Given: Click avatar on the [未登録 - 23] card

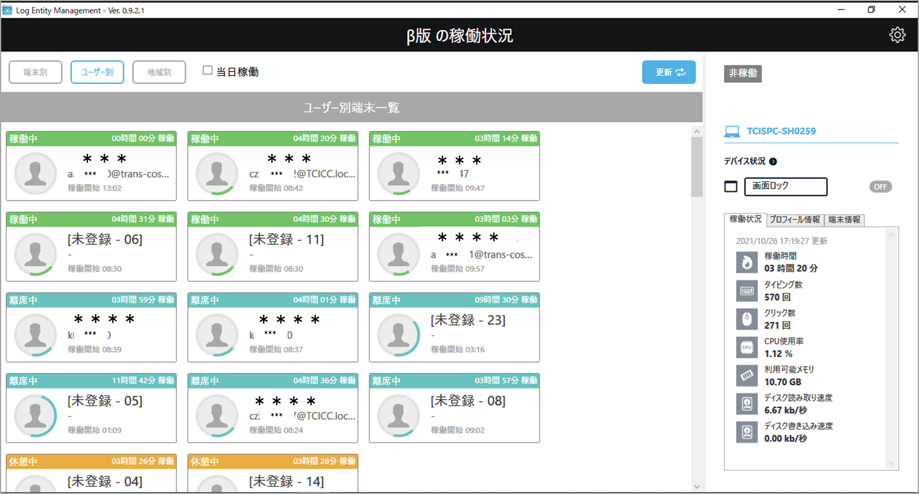Looking at the screenshot, I should coord(399,335).
